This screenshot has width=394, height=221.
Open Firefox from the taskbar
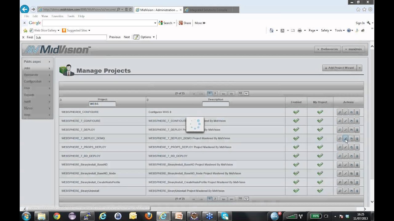[148, 216]
